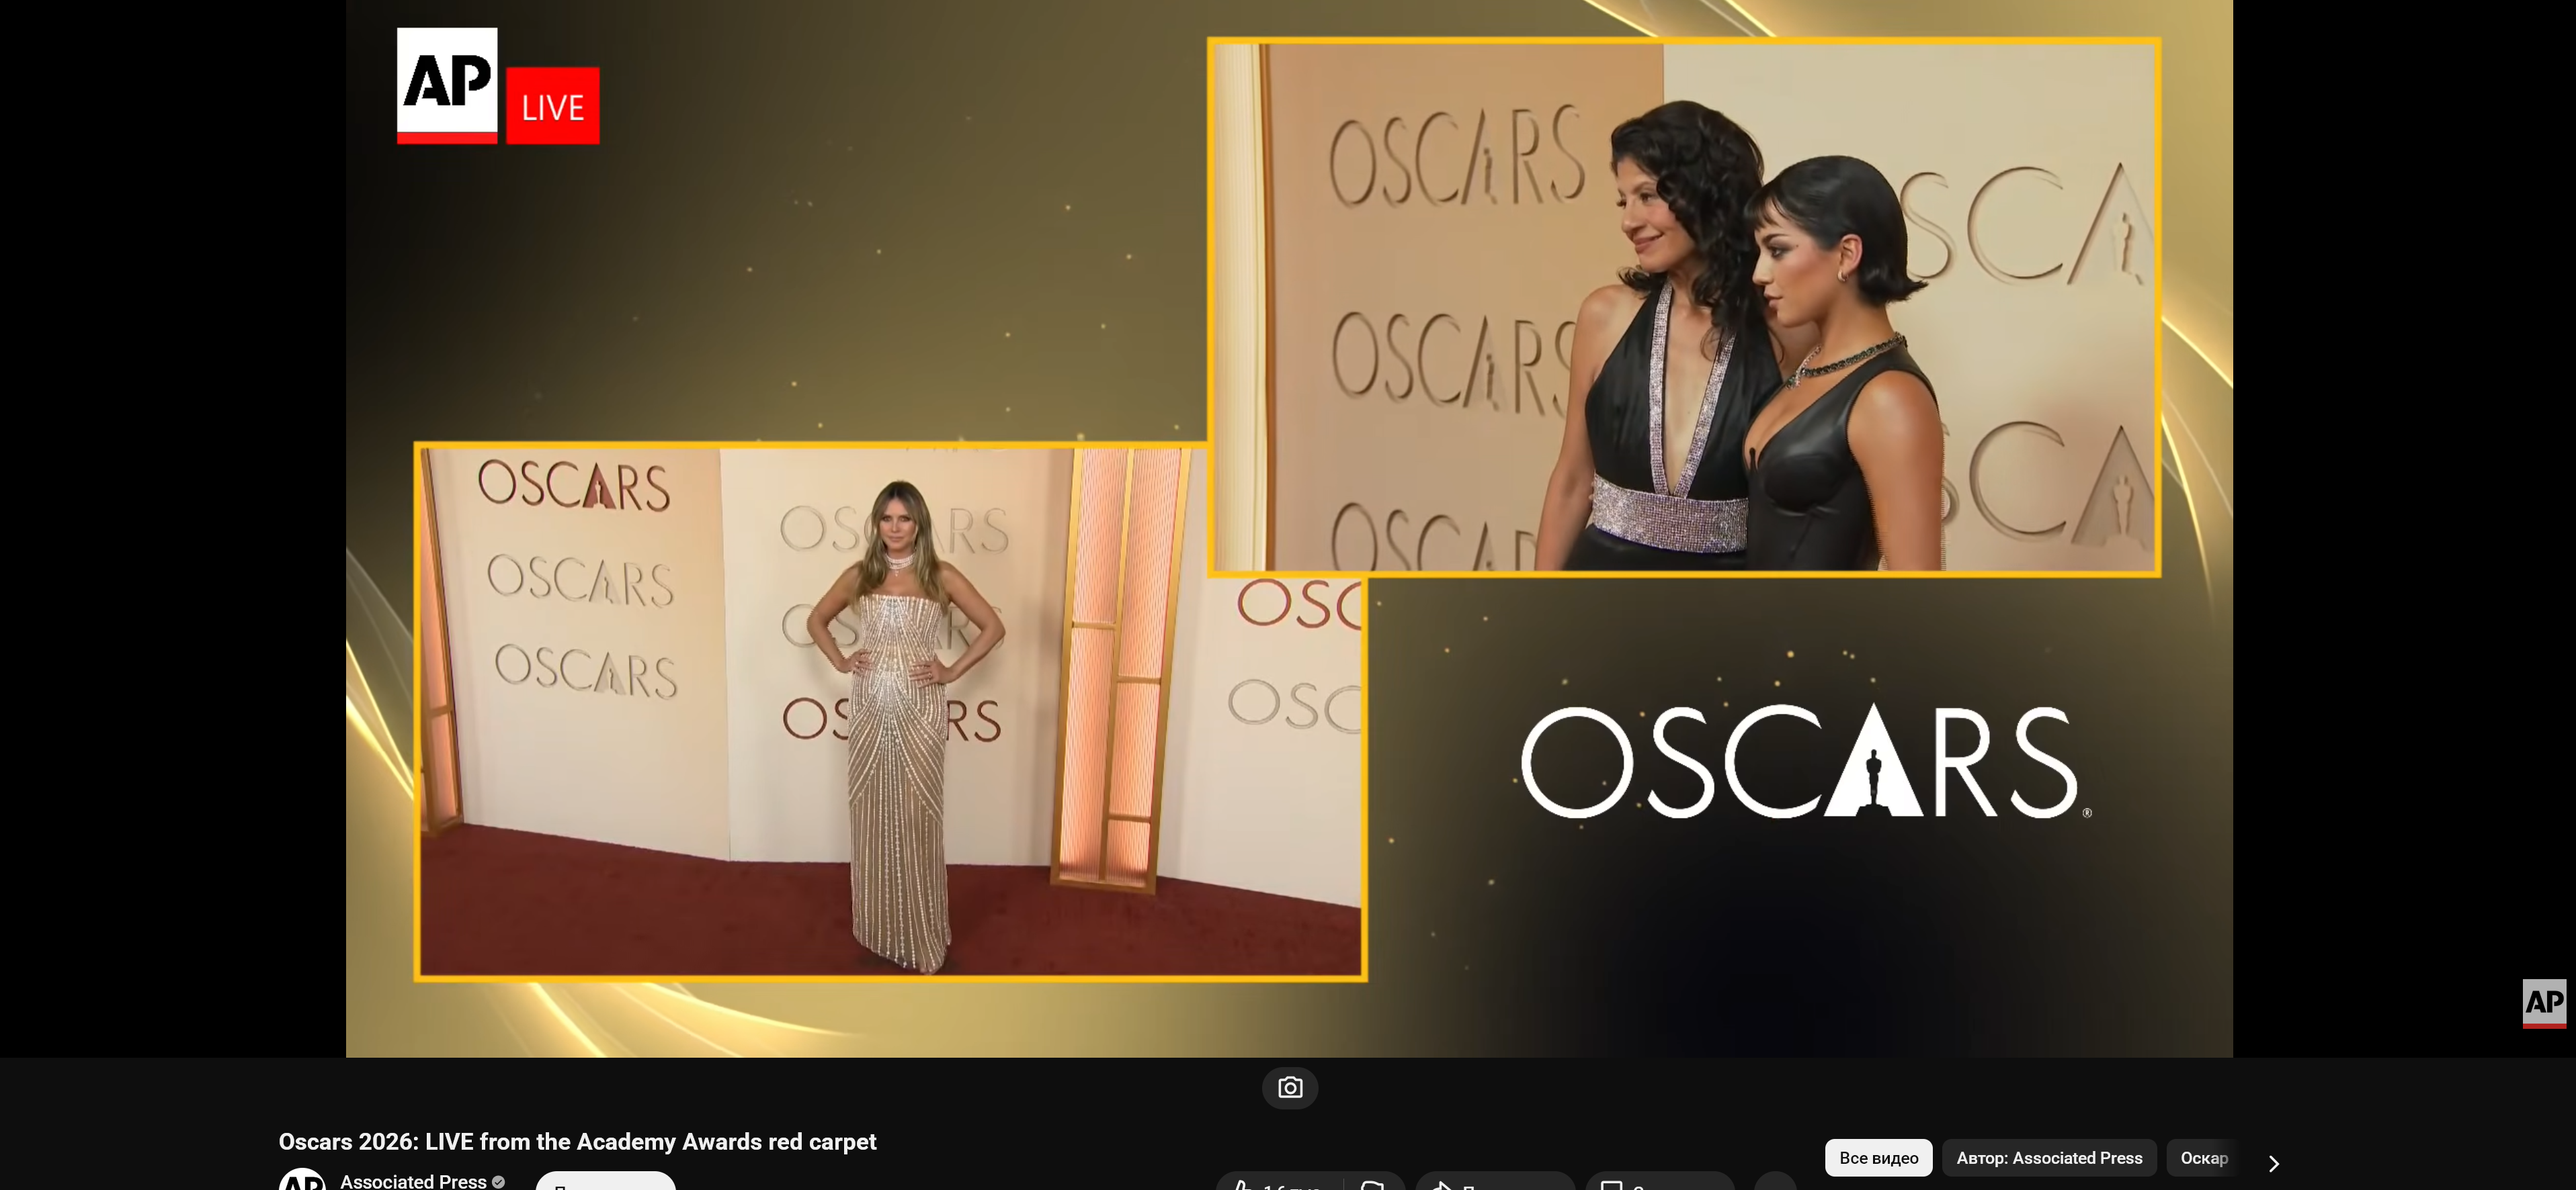
Task: Expand the chips row with right chevron
Action: 2273,1163
